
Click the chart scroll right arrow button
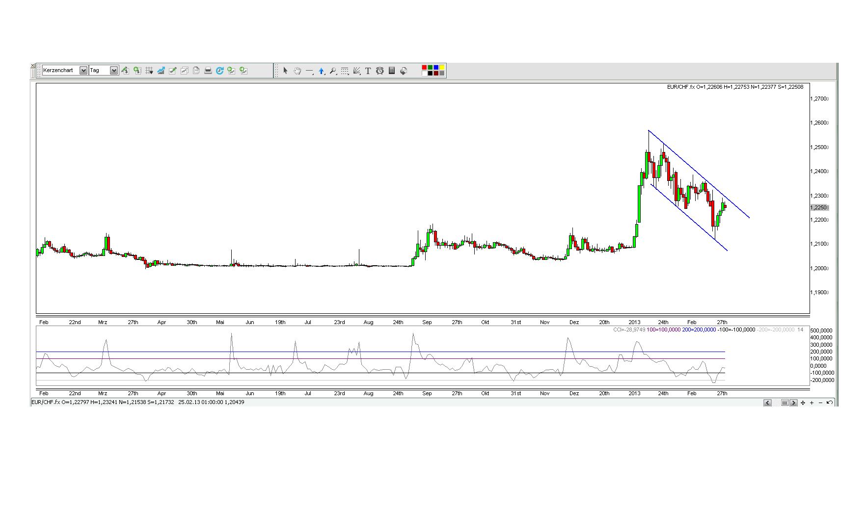tap(793, 403)
